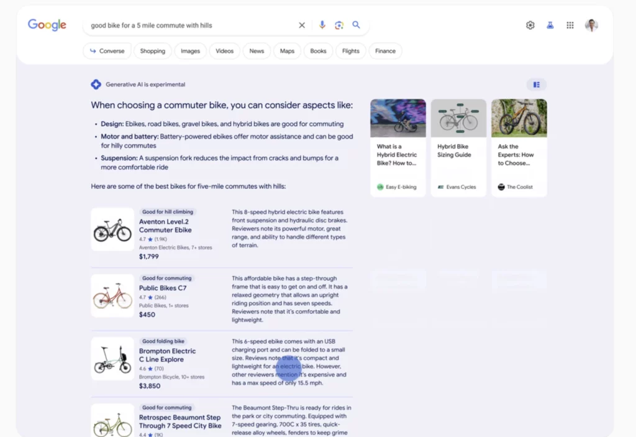
Task: Open Retrospec Beaumont Step Through listing
Action: click(180, 421)
